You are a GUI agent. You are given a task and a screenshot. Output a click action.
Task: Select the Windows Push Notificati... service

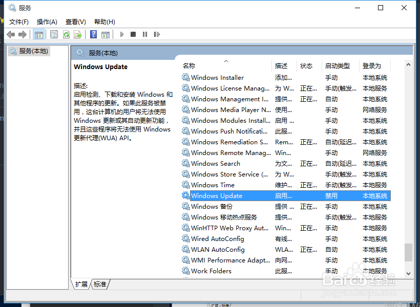click(286, 131)
